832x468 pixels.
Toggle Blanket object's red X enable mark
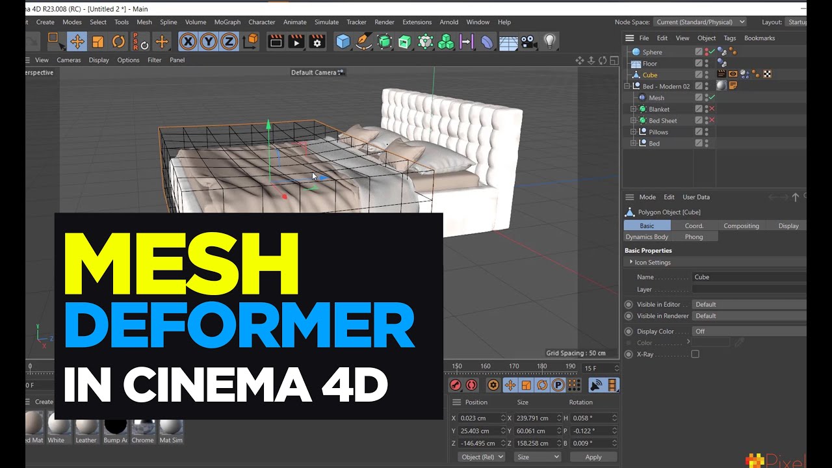tap(712, 109)
